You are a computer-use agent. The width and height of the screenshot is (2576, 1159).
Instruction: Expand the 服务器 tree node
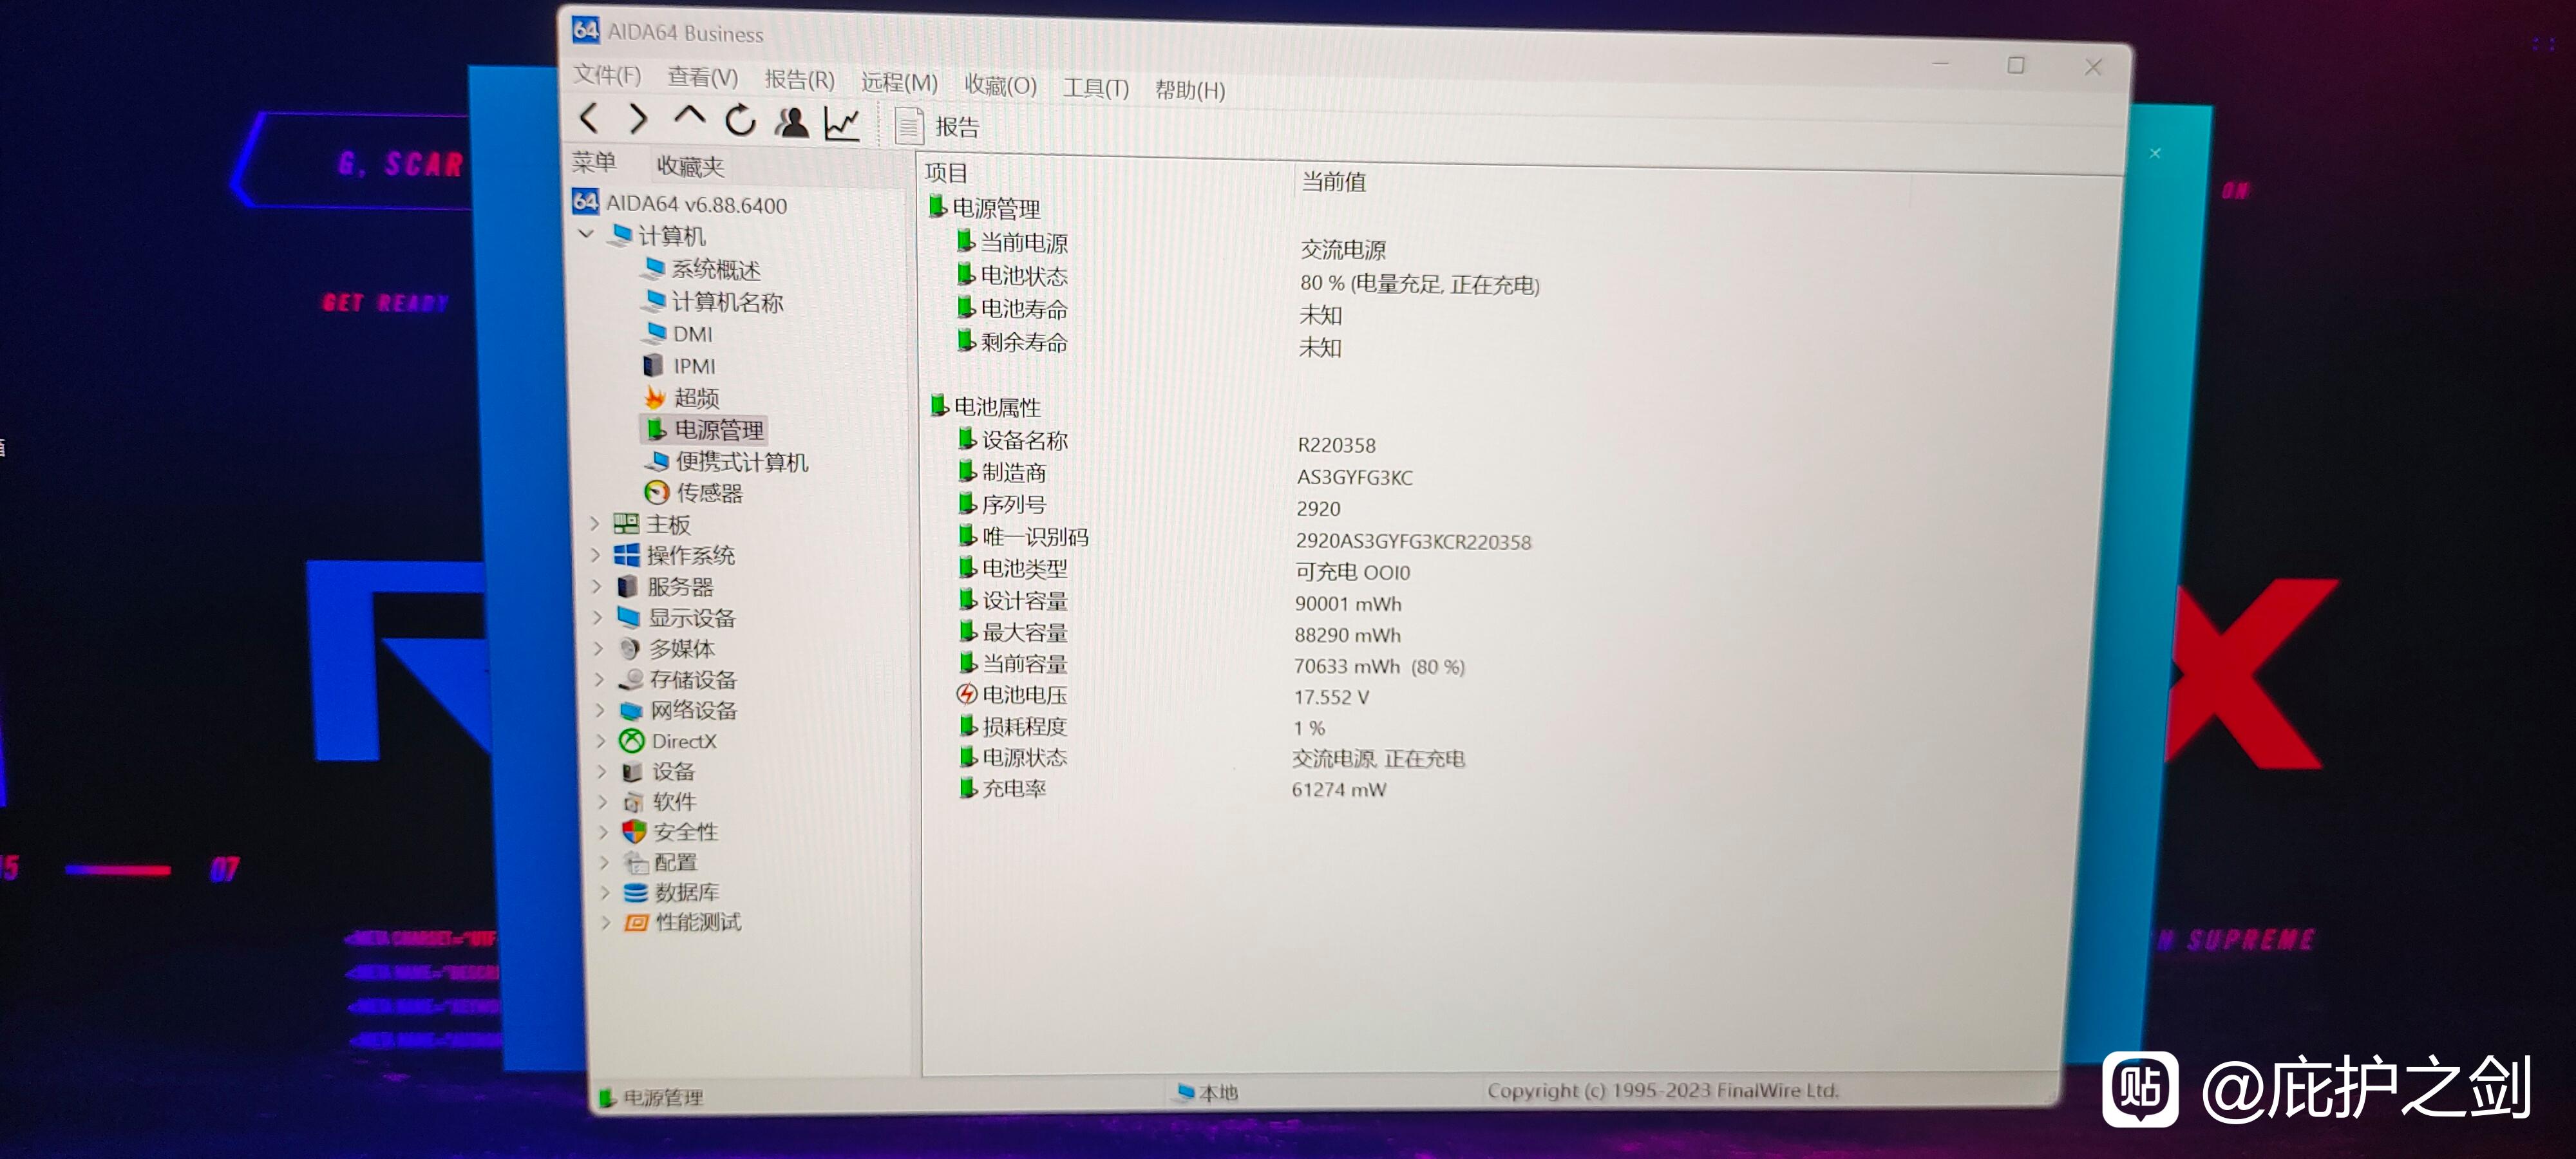click(596, 586)
